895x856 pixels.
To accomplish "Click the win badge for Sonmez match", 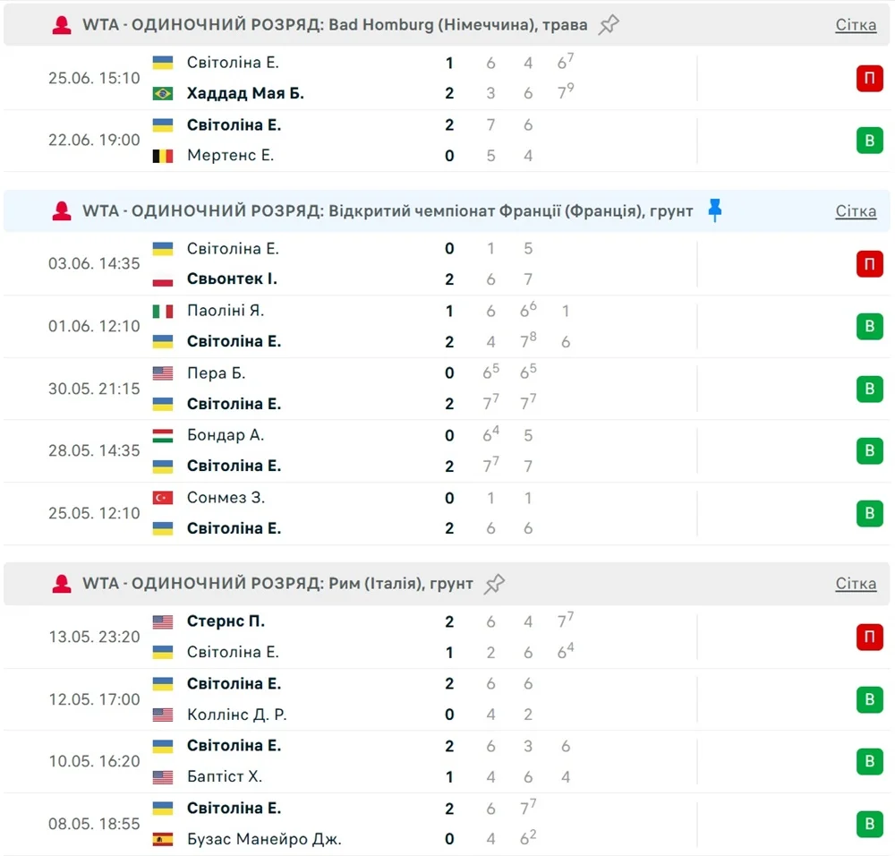I will (x=869, y=513).
